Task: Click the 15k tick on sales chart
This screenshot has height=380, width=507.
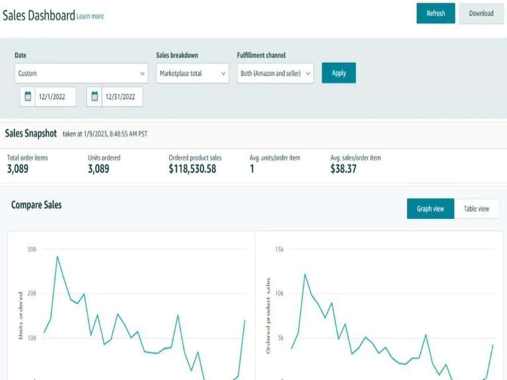Action: coord(279,249)
